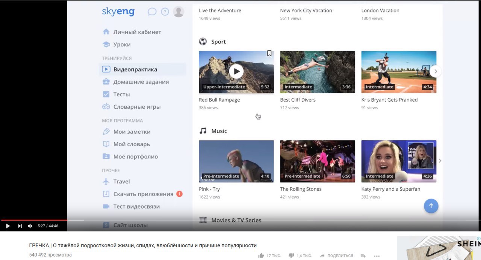Click the Skyeng logo
Image resolution: width=481 pixels, height=260 pixels.
tap(118, 12)
